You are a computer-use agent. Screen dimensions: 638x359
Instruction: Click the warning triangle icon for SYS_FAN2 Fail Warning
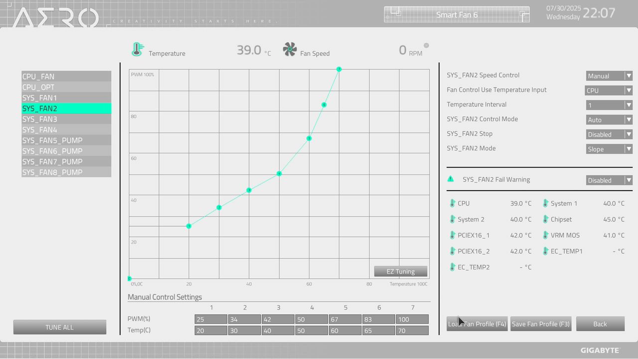[451, 179]
